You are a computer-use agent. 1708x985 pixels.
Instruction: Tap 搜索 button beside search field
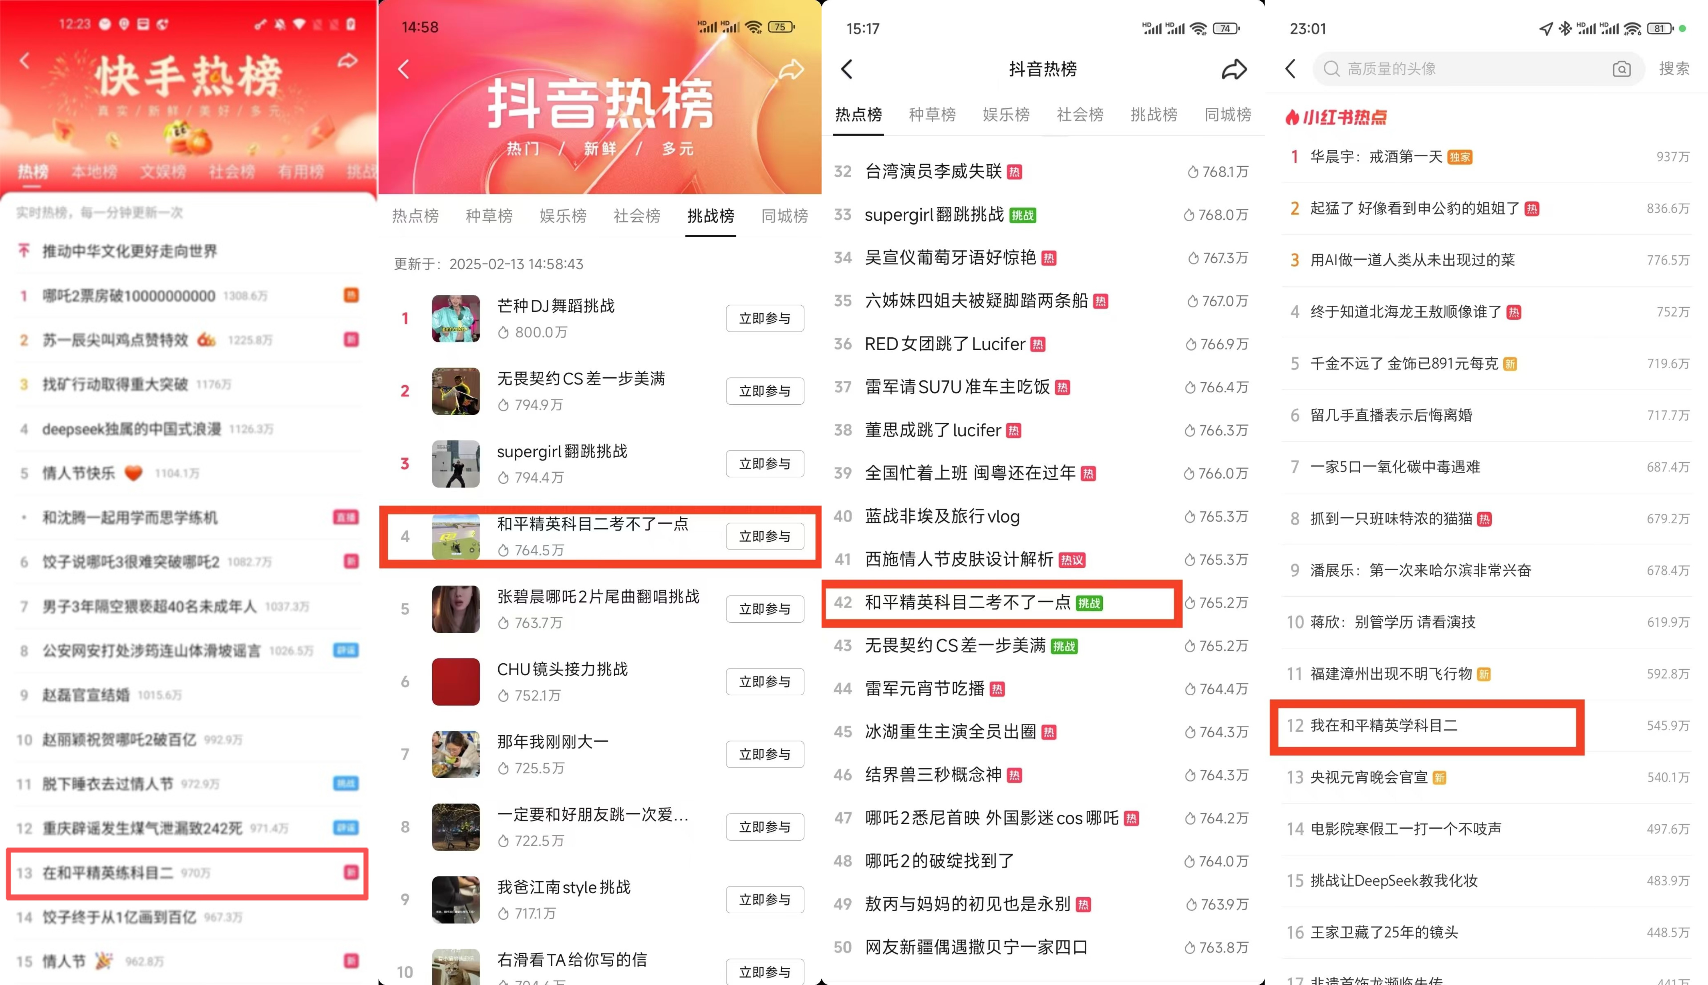(x=1674, y=69)
